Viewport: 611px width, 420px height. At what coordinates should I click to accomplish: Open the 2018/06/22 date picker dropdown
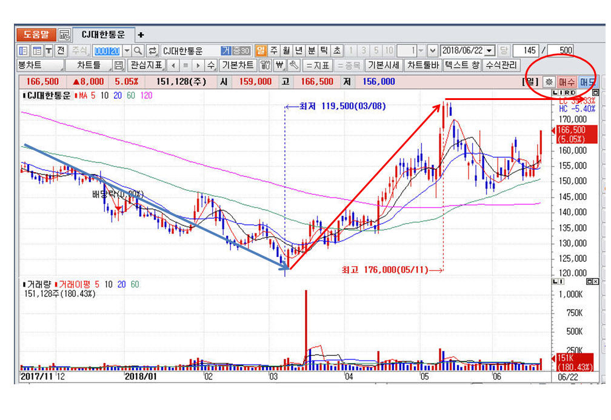click(x=490, y=50)
